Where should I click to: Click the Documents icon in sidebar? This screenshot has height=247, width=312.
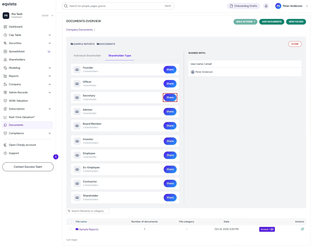click(5, 125)
